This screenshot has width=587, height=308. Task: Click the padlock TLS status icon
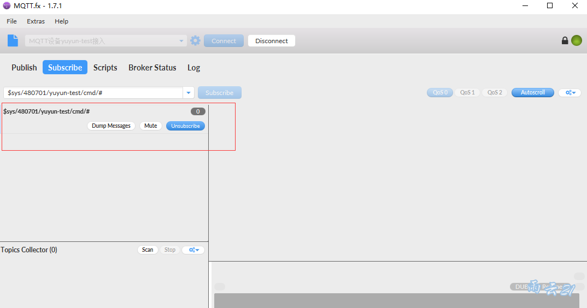click(565, 40)
